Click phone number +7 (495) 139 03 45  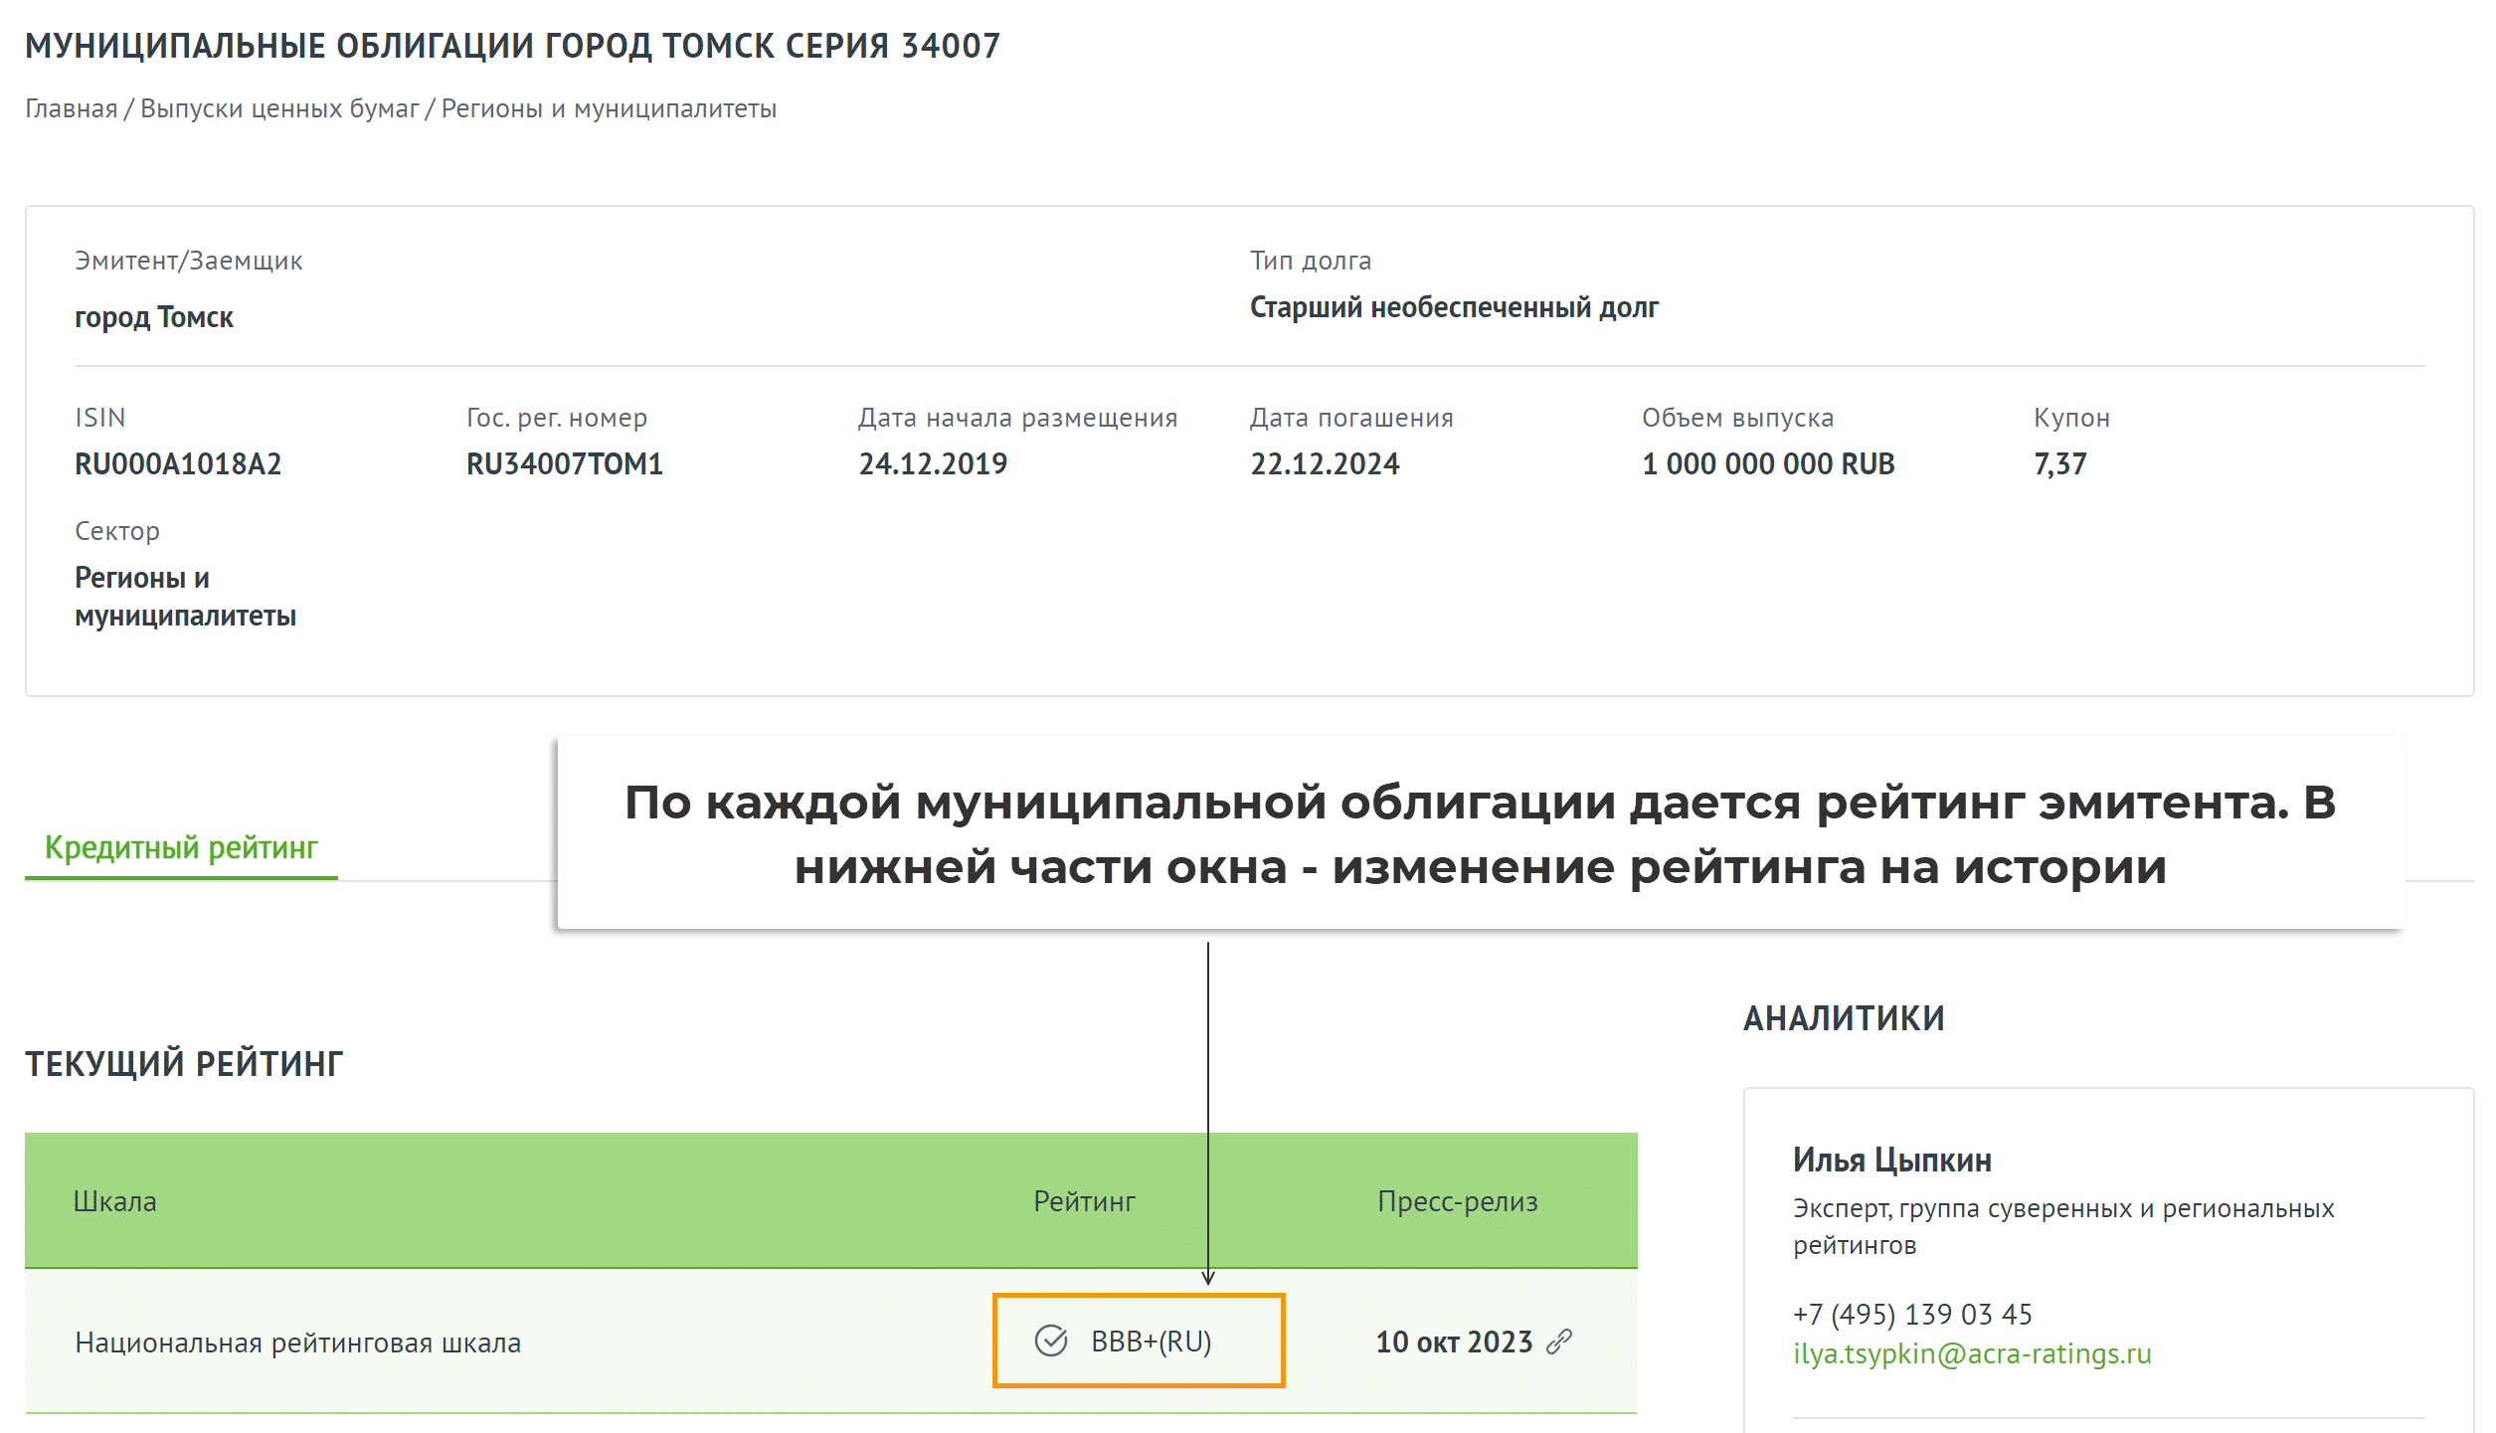point(1911,1314)
